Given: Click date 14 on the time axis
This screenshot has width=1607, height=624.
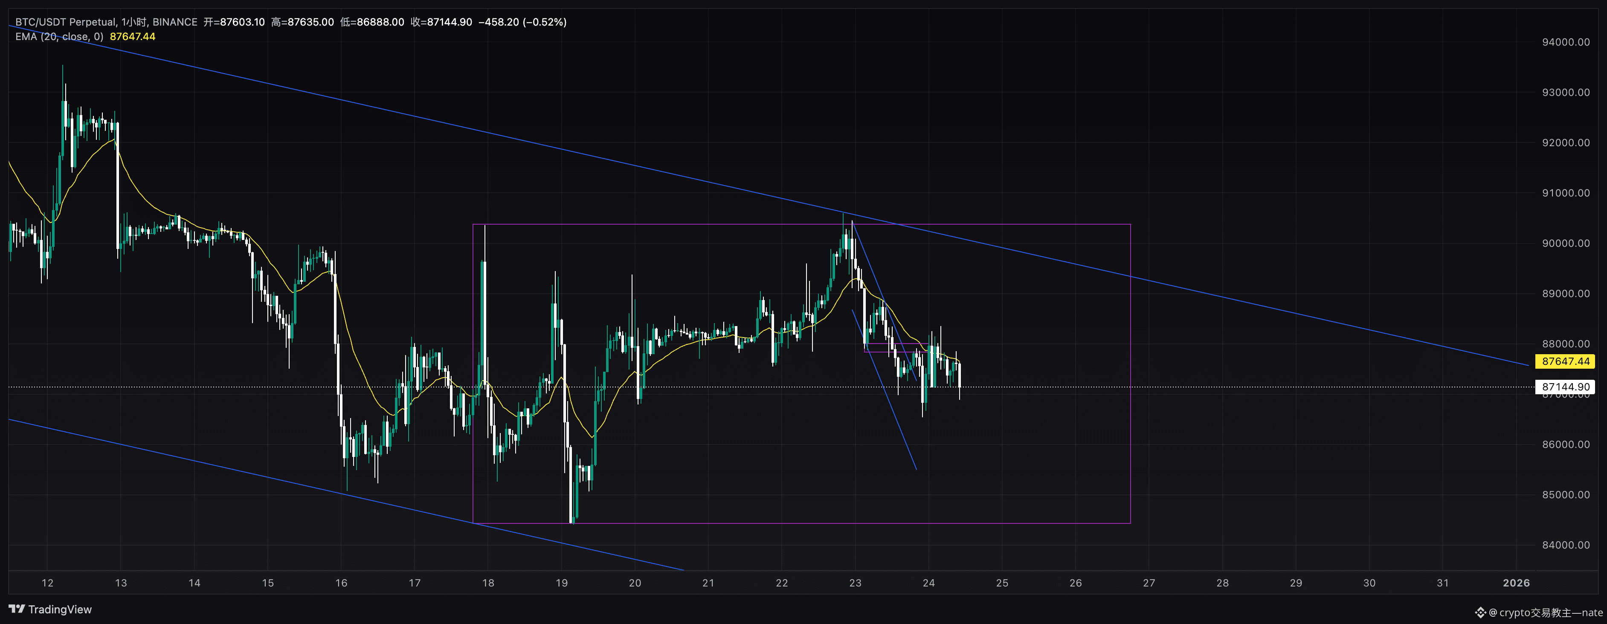Looking at the screenshot, I should click(194, 583).
